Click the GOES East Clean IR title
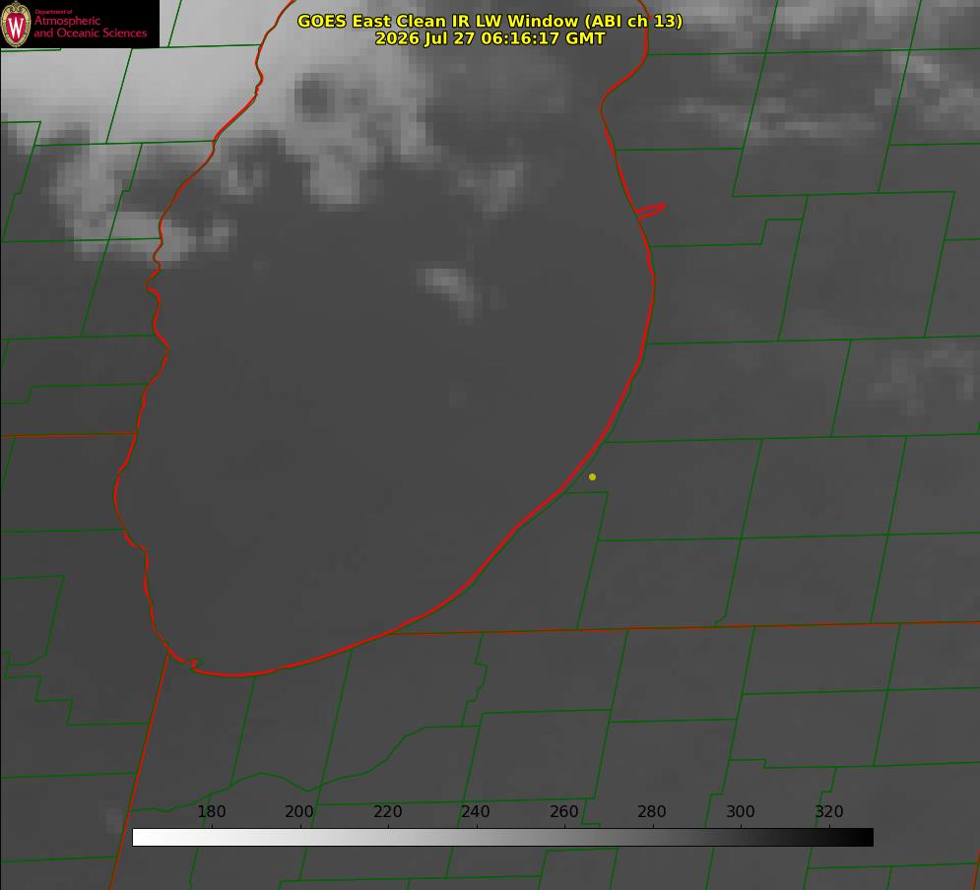The height and width of the screenshot is (890, 980). pos(490,21)
